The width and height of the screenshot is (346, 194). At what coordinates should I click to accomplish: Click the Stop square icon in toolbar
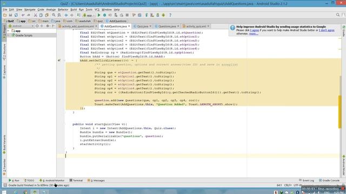127,15
